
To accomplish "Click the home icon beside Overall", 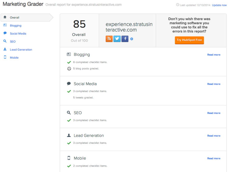I will click(5, 17).
